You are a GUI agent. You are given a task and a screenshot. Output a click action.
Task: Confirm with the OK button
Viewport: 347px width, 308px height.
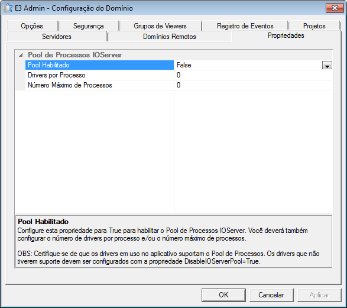click(223, 295)
